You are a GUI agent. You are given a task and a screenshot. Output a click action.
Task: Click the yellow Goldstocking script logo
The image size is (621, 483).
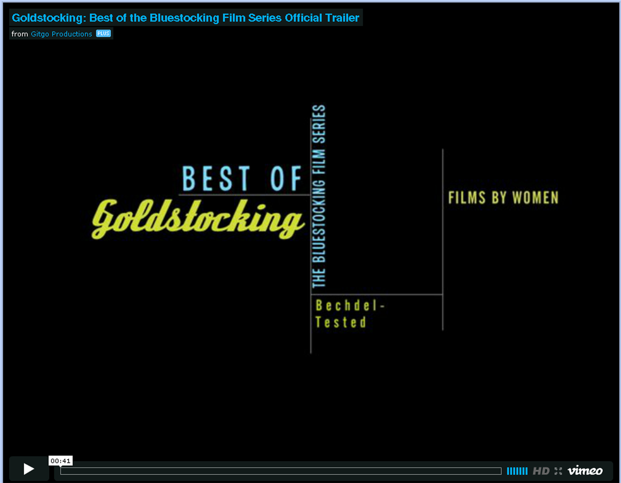(x=198, y=219)
